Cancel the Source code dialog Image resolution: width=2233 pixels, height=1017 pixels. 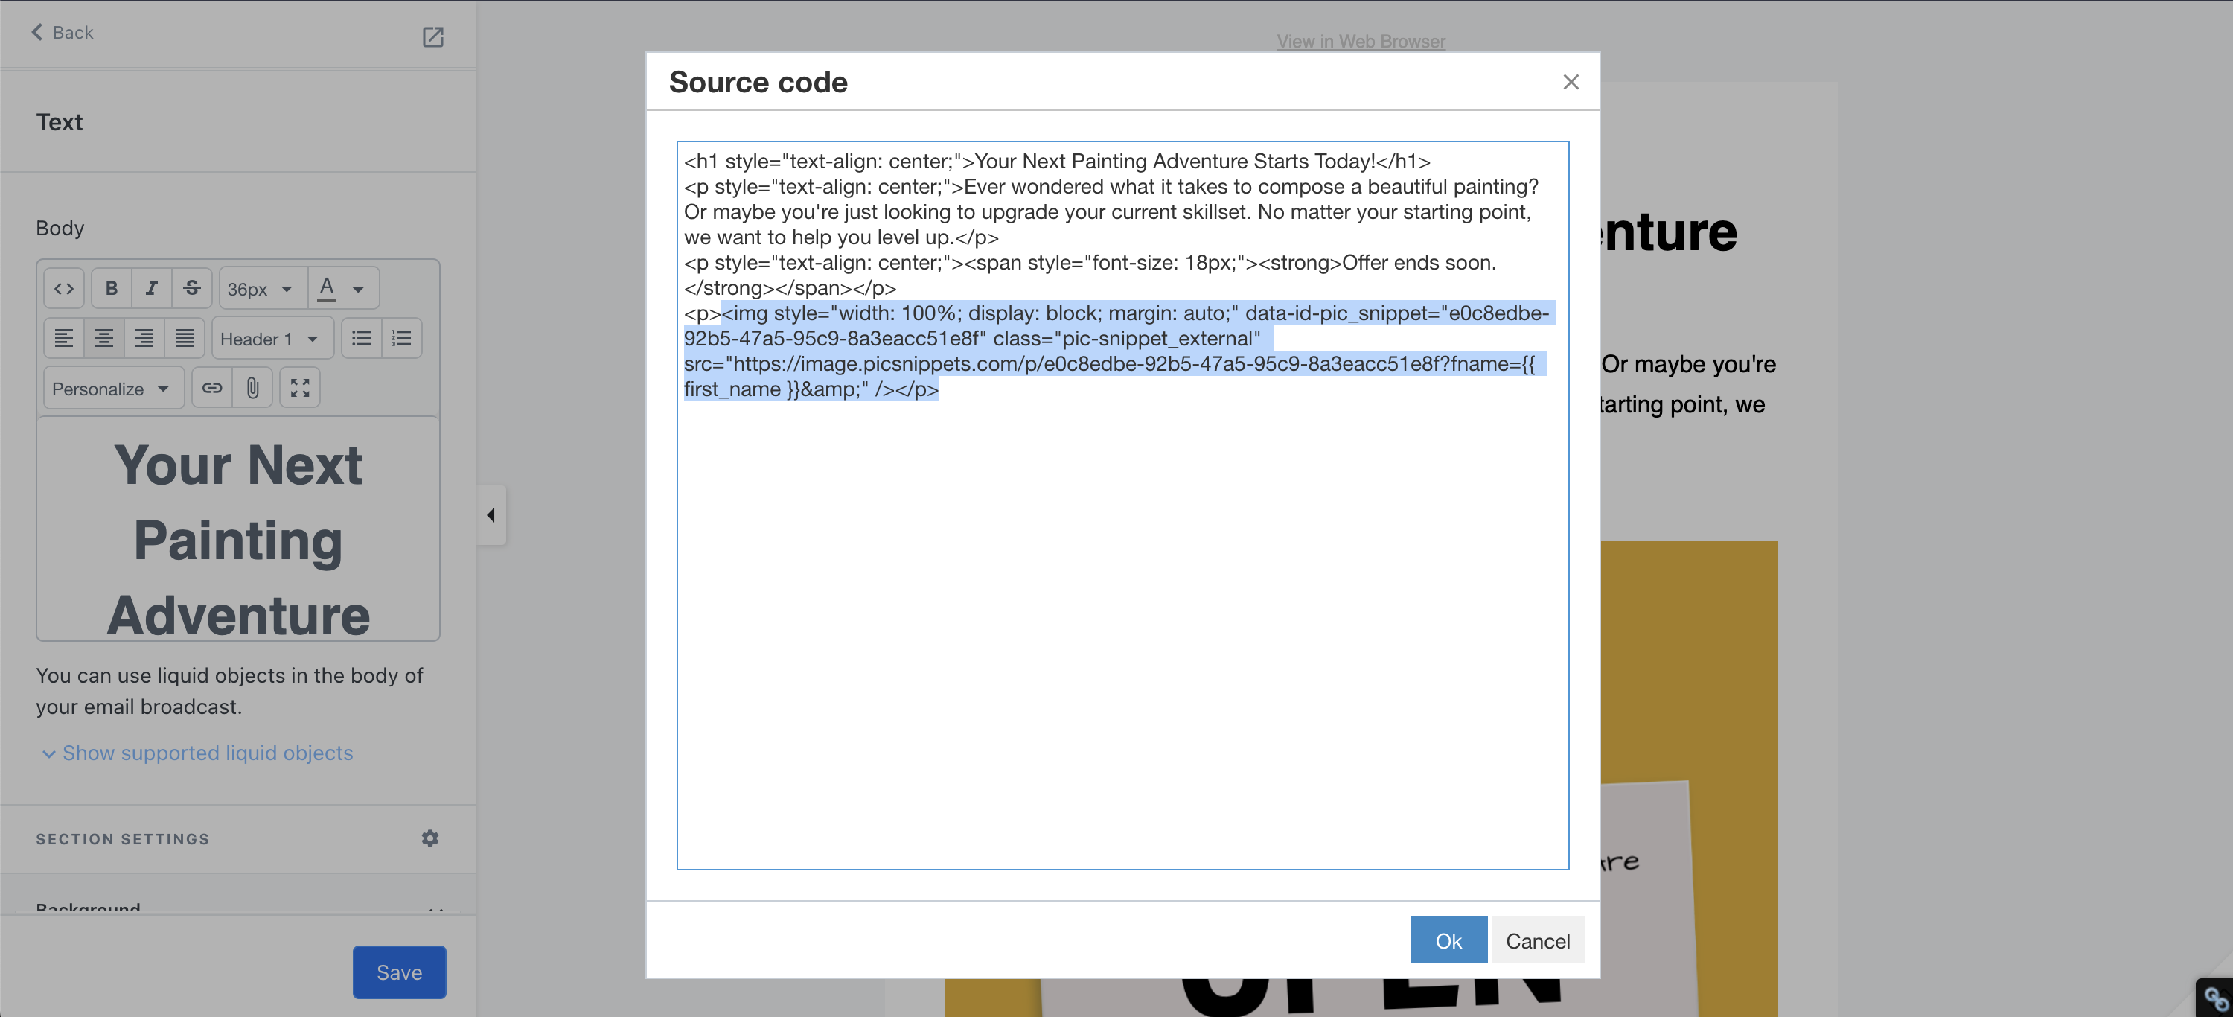[x=1537, y=941]
